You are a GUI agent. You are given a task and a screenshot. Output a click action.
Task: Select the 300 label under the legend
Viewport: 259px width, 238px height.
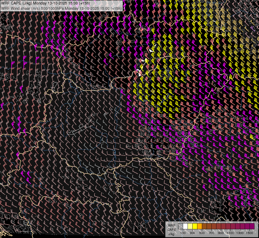point(192,233)
